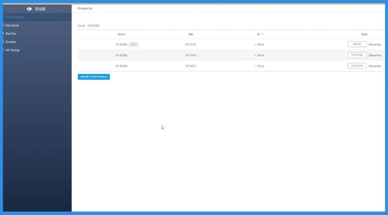Click Official label in V01.00.0300 row
The image size is (388, 215).
(x=260, y=66)
